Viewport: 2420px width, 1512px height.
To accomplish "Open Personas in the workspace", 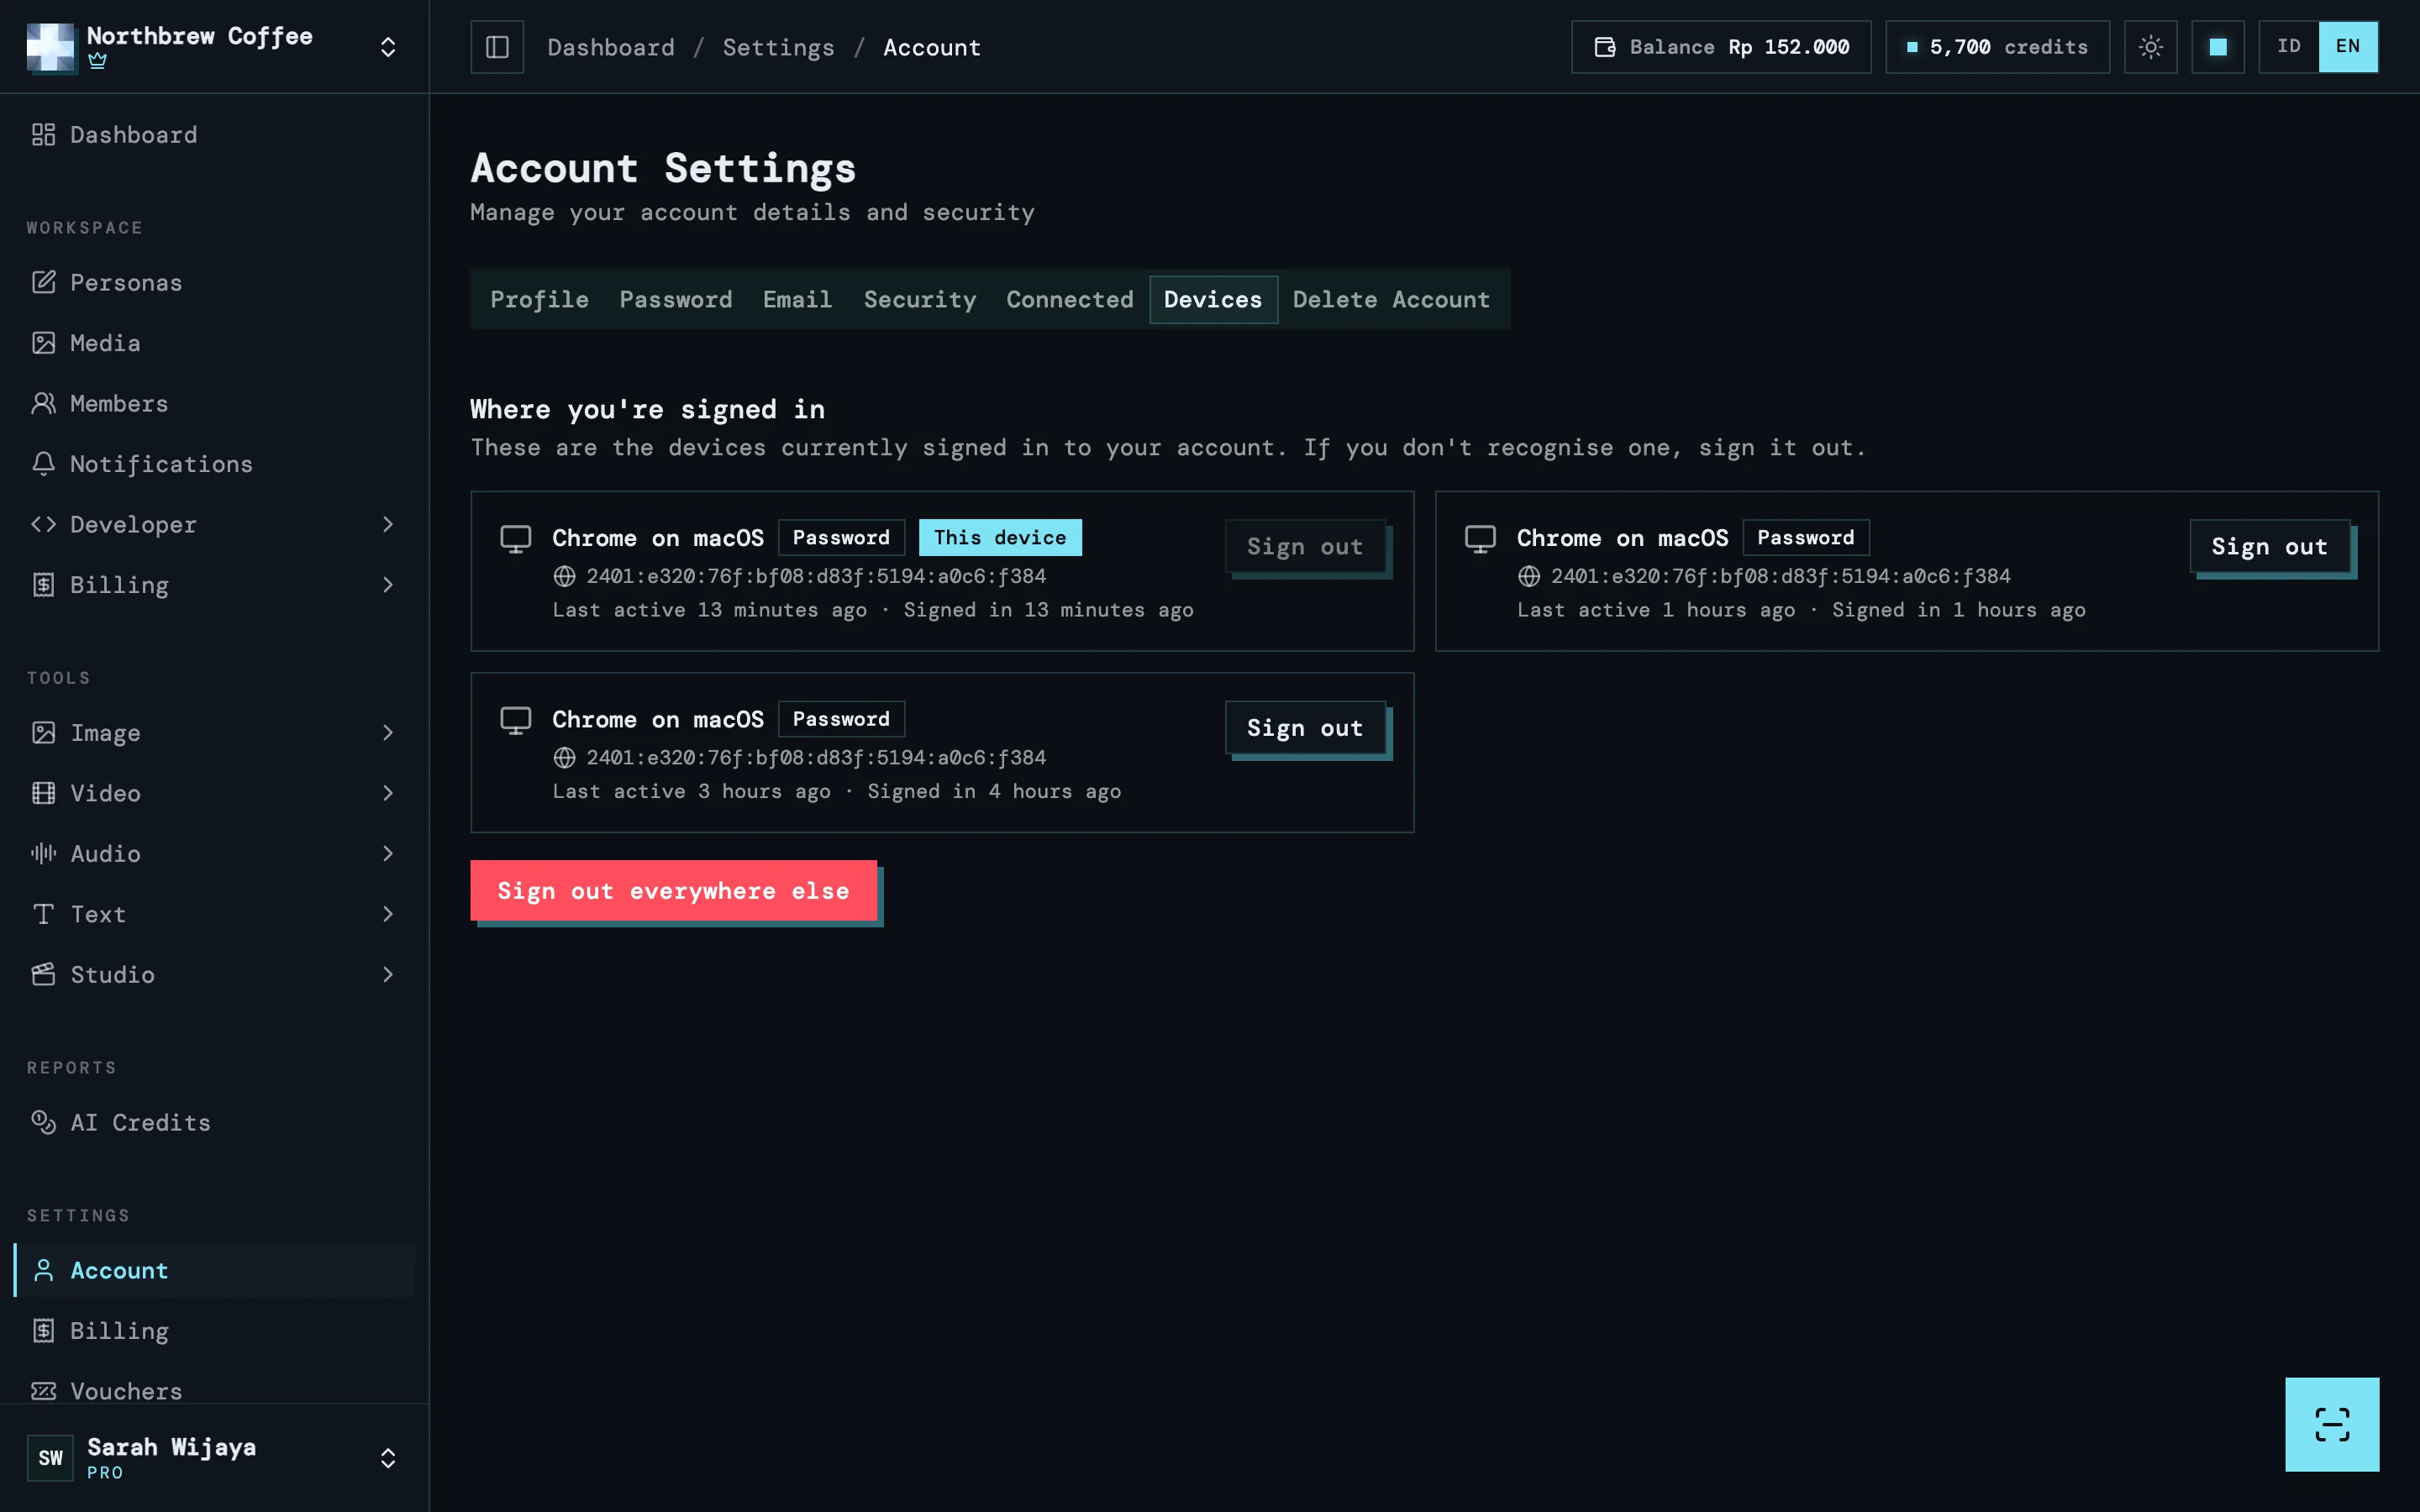I will coord(214,282).
